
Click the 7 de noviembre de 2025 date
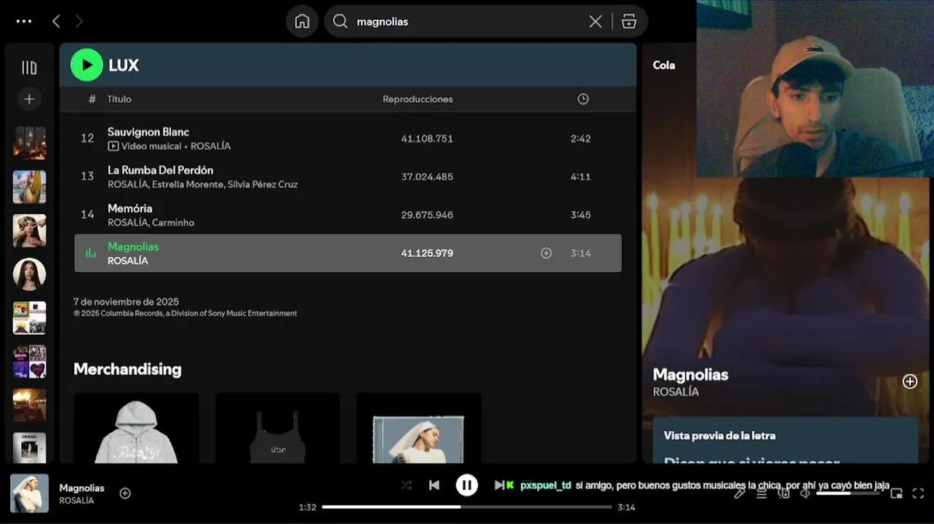(126, 302)
